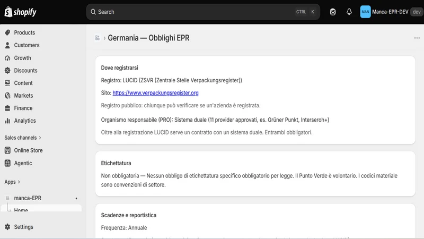
Task: Focus the Search input field
Action: 203,12
